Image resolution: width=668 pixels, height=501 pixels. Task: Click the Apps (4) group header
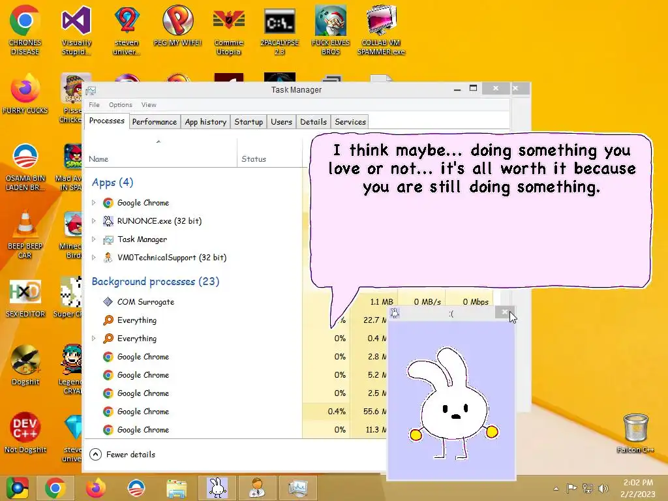(x=112, y=183)
